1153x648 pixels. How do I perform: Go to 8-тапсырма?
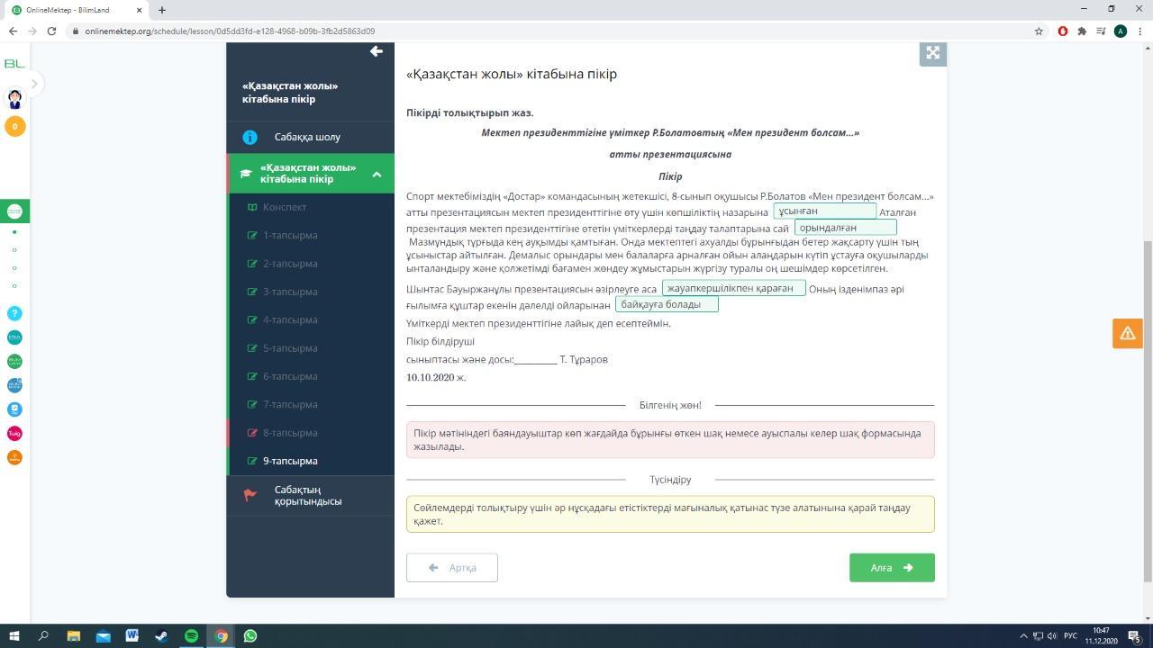point(311,433)
